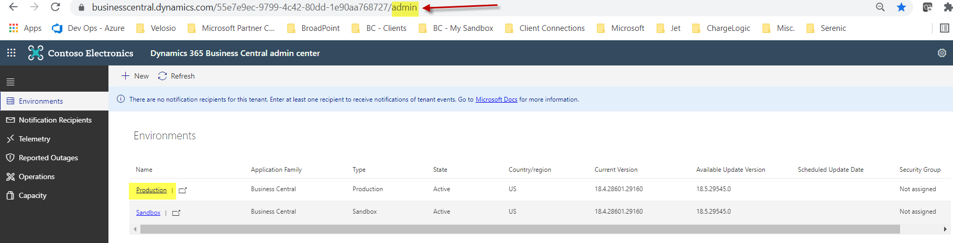Refresh the environments list
This screenshot has width=953, height=243.
point(177,76)
